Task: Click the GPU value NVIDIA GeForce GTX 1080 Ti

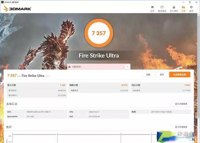Action: (x=38, y=112)
